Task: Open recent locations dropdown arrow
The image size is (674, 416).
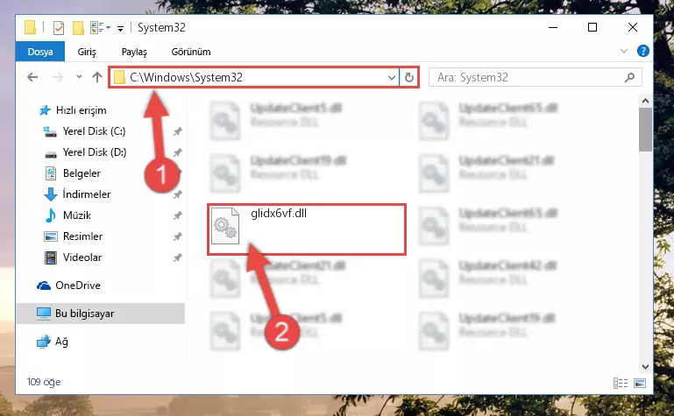Action: pyautogui.click(x=79, y=77)
